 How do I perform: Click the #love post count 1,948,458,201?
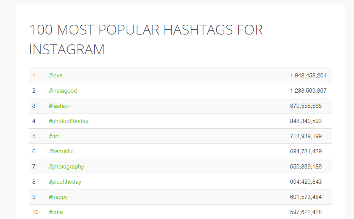click(x=308, y=76)
